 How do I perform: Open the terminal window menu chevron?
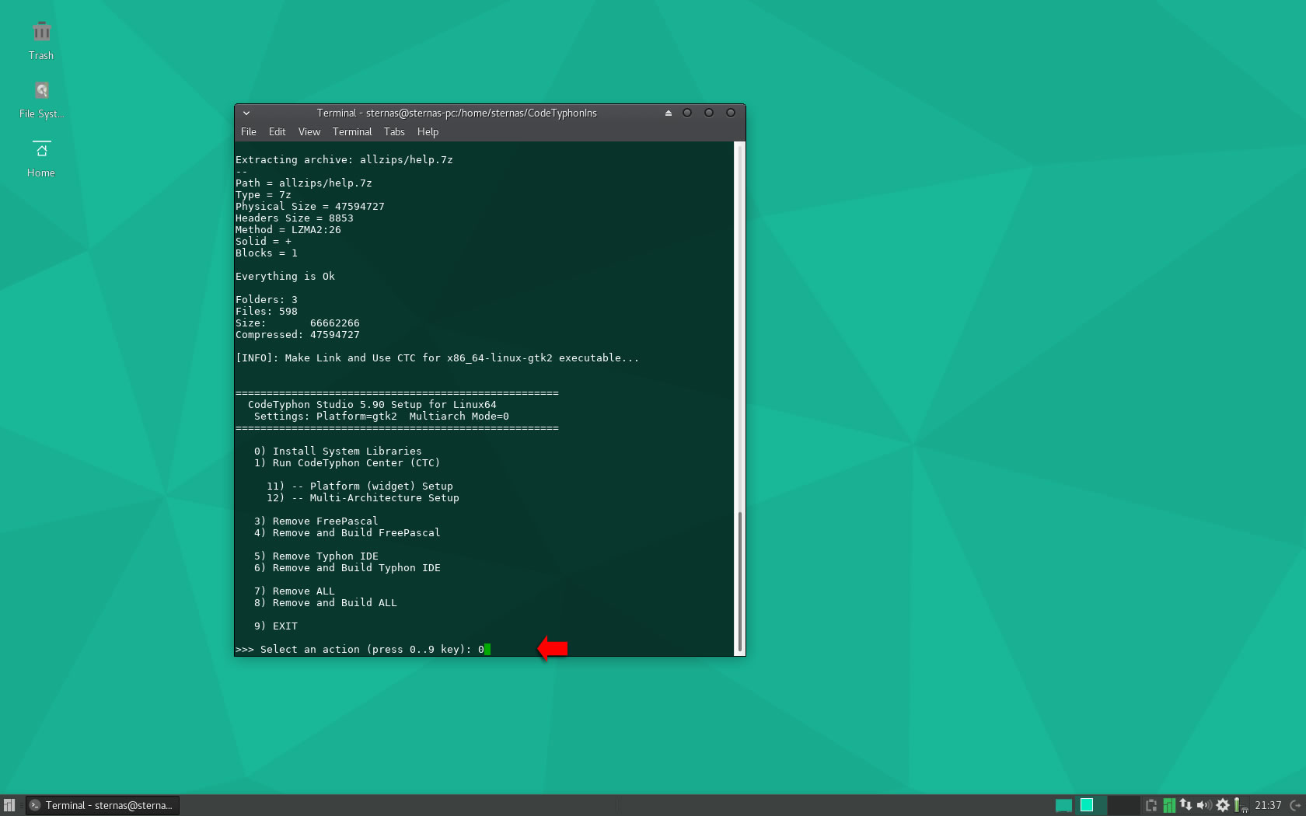246,113
